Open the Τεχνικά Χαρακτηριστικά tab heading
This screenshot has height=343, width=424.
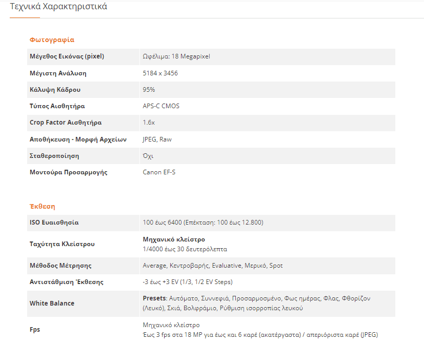coord(58,7)
